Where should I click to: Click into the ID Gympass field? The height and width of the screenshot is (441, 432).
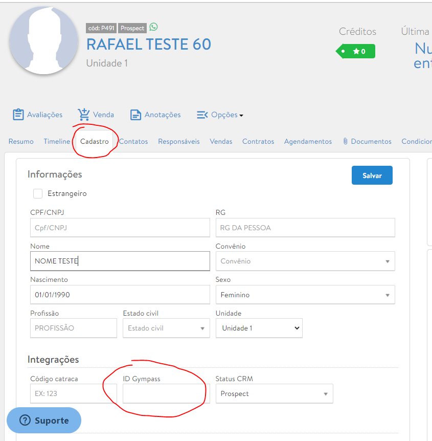(x=166, y=394)
